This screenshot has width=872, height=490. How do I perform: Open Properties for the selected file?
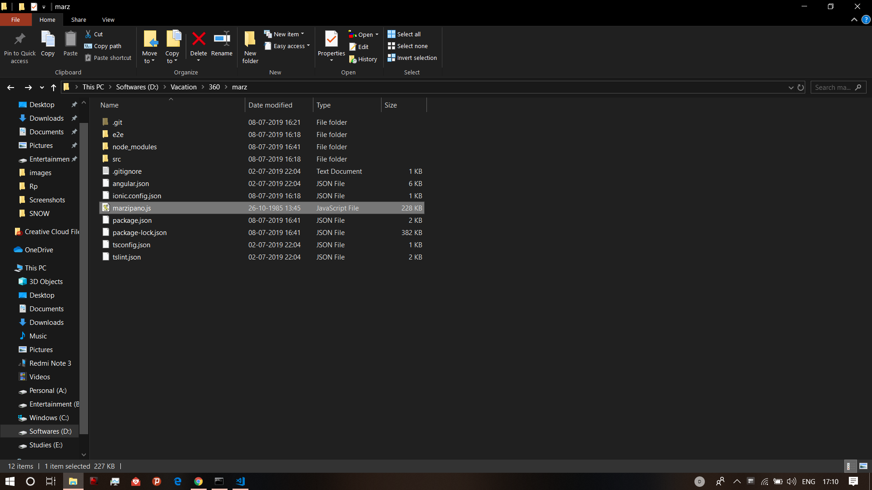[331, 44]
